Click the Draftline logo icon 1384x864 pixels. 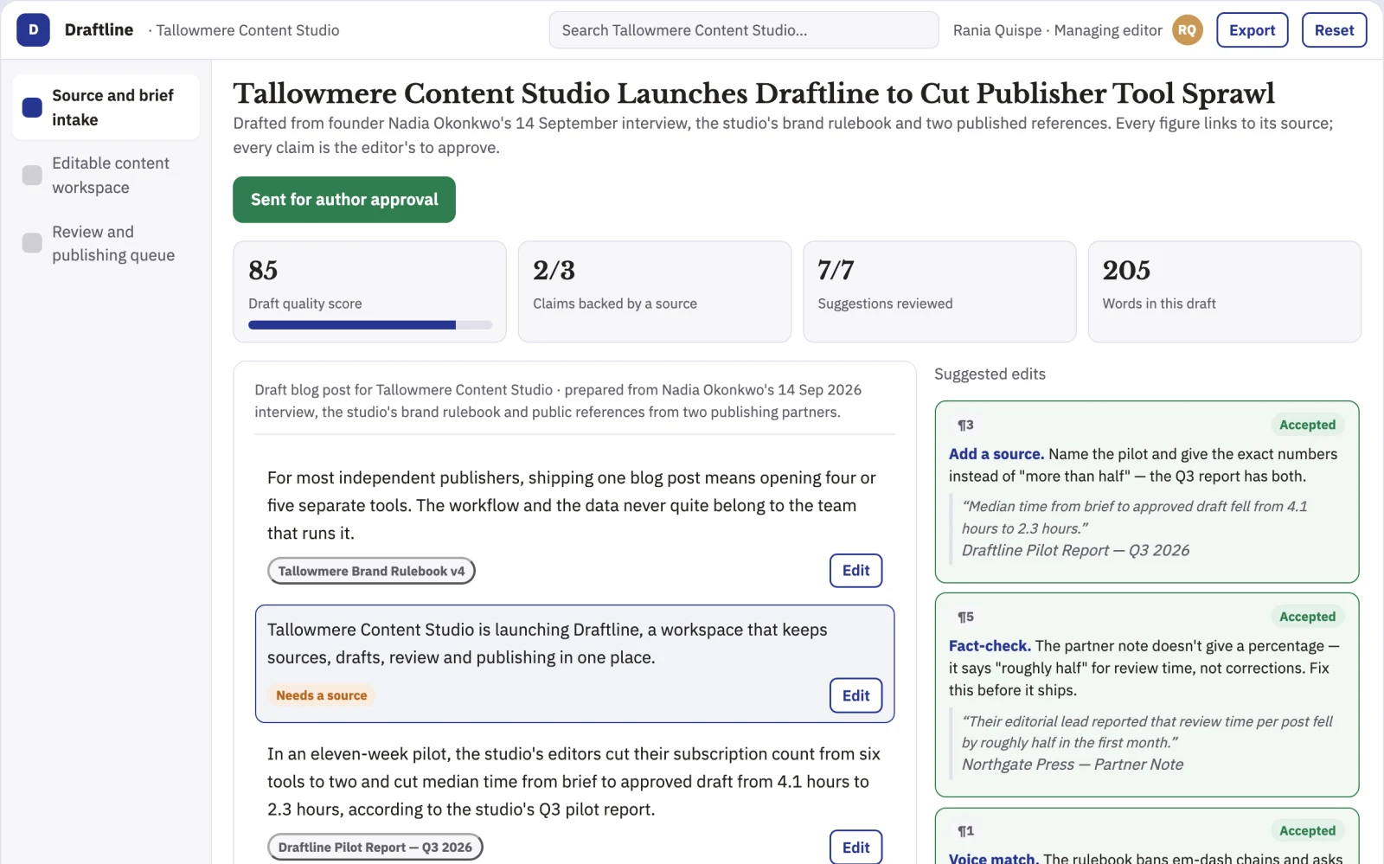(33, 30)
